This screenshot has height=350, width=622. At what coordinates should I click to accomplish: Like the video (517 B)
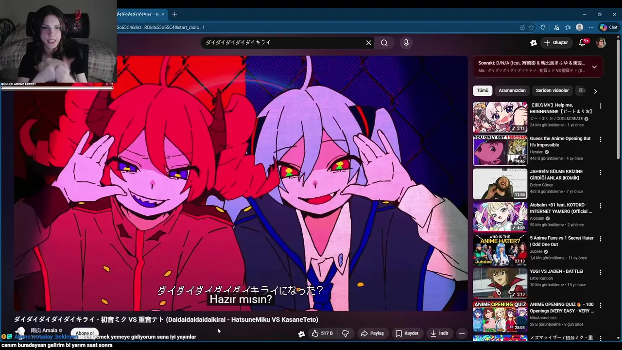pyautogui.click(x=322, y=333)
